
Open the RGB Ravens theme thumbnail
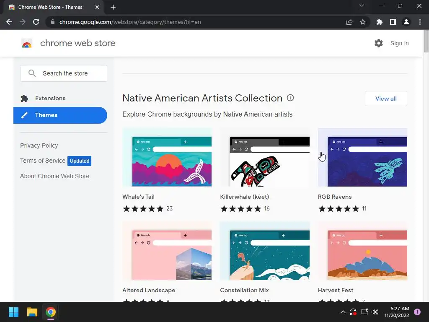tap(362, 157)
